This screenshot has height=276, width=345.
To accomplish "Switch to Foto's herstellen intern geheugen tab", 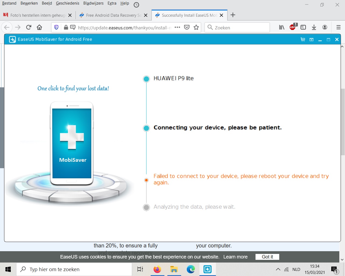I will [x=38, y=15].
